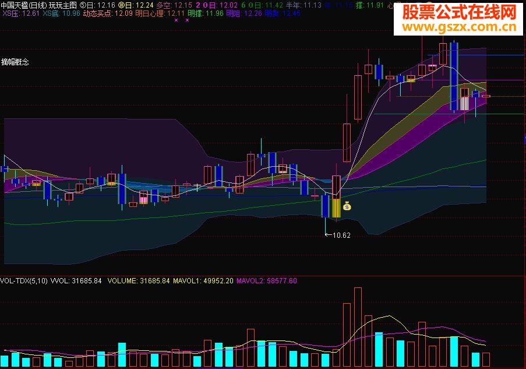Click the 明日心理: 12.11 value
Image resolution: width=526 pixels, height=369 pixels.
click(x=160, y=13)
